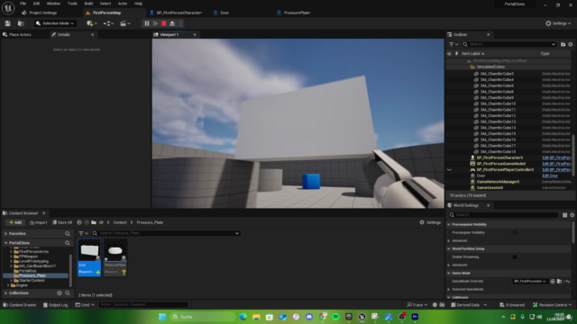Switch to the Door blueprint tab
This screenshot has height=324, width=577.
tap(221, 13)
